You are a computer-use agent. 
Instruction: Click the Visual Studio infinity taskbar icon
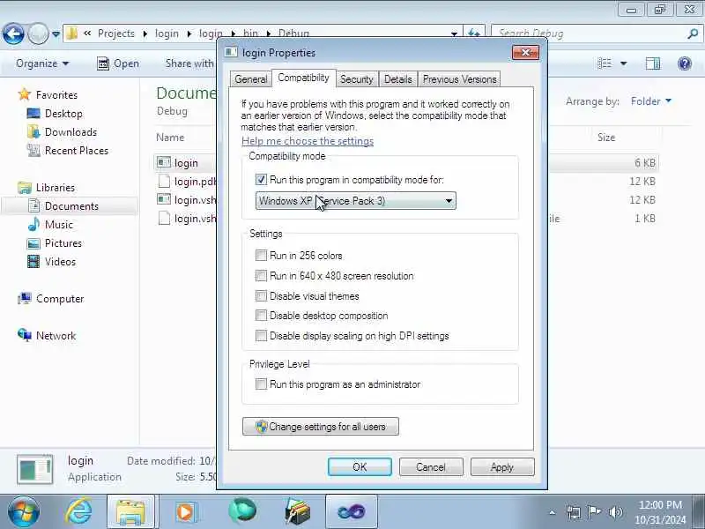coord(352,511)
